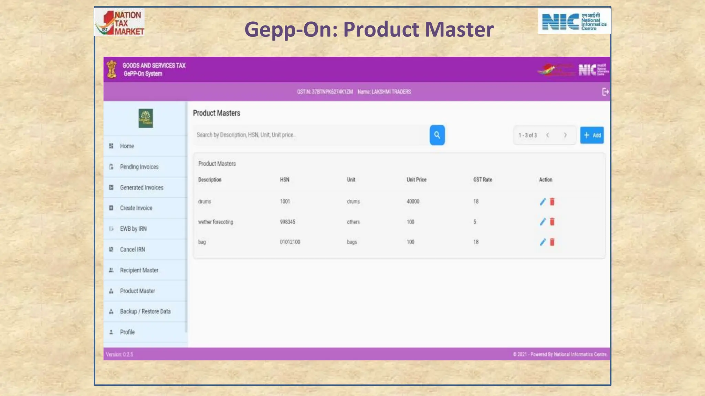Click the EWB by IRN icon
Viewport: 705px width, 396px height.
[x=111, y=229]
